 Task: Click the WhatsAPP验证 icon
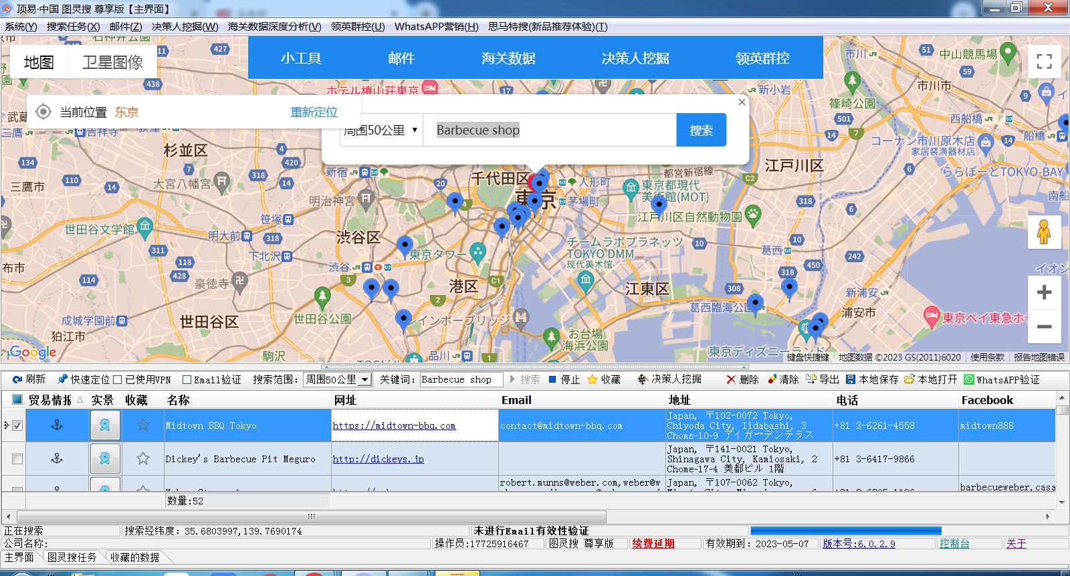[969, 379]
